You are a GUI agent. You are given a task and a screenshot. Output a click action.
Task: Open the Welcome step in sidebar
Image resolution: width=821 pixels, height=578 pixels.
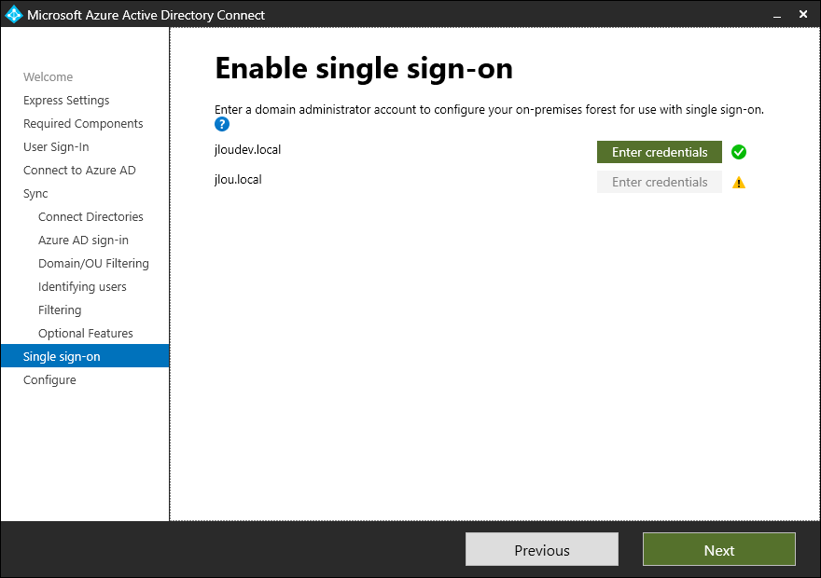[x=49, y=76]
